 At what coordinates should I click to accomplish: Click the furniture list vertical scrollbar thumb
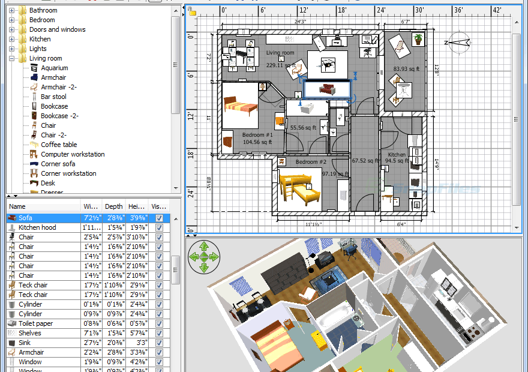pos(176,270)
